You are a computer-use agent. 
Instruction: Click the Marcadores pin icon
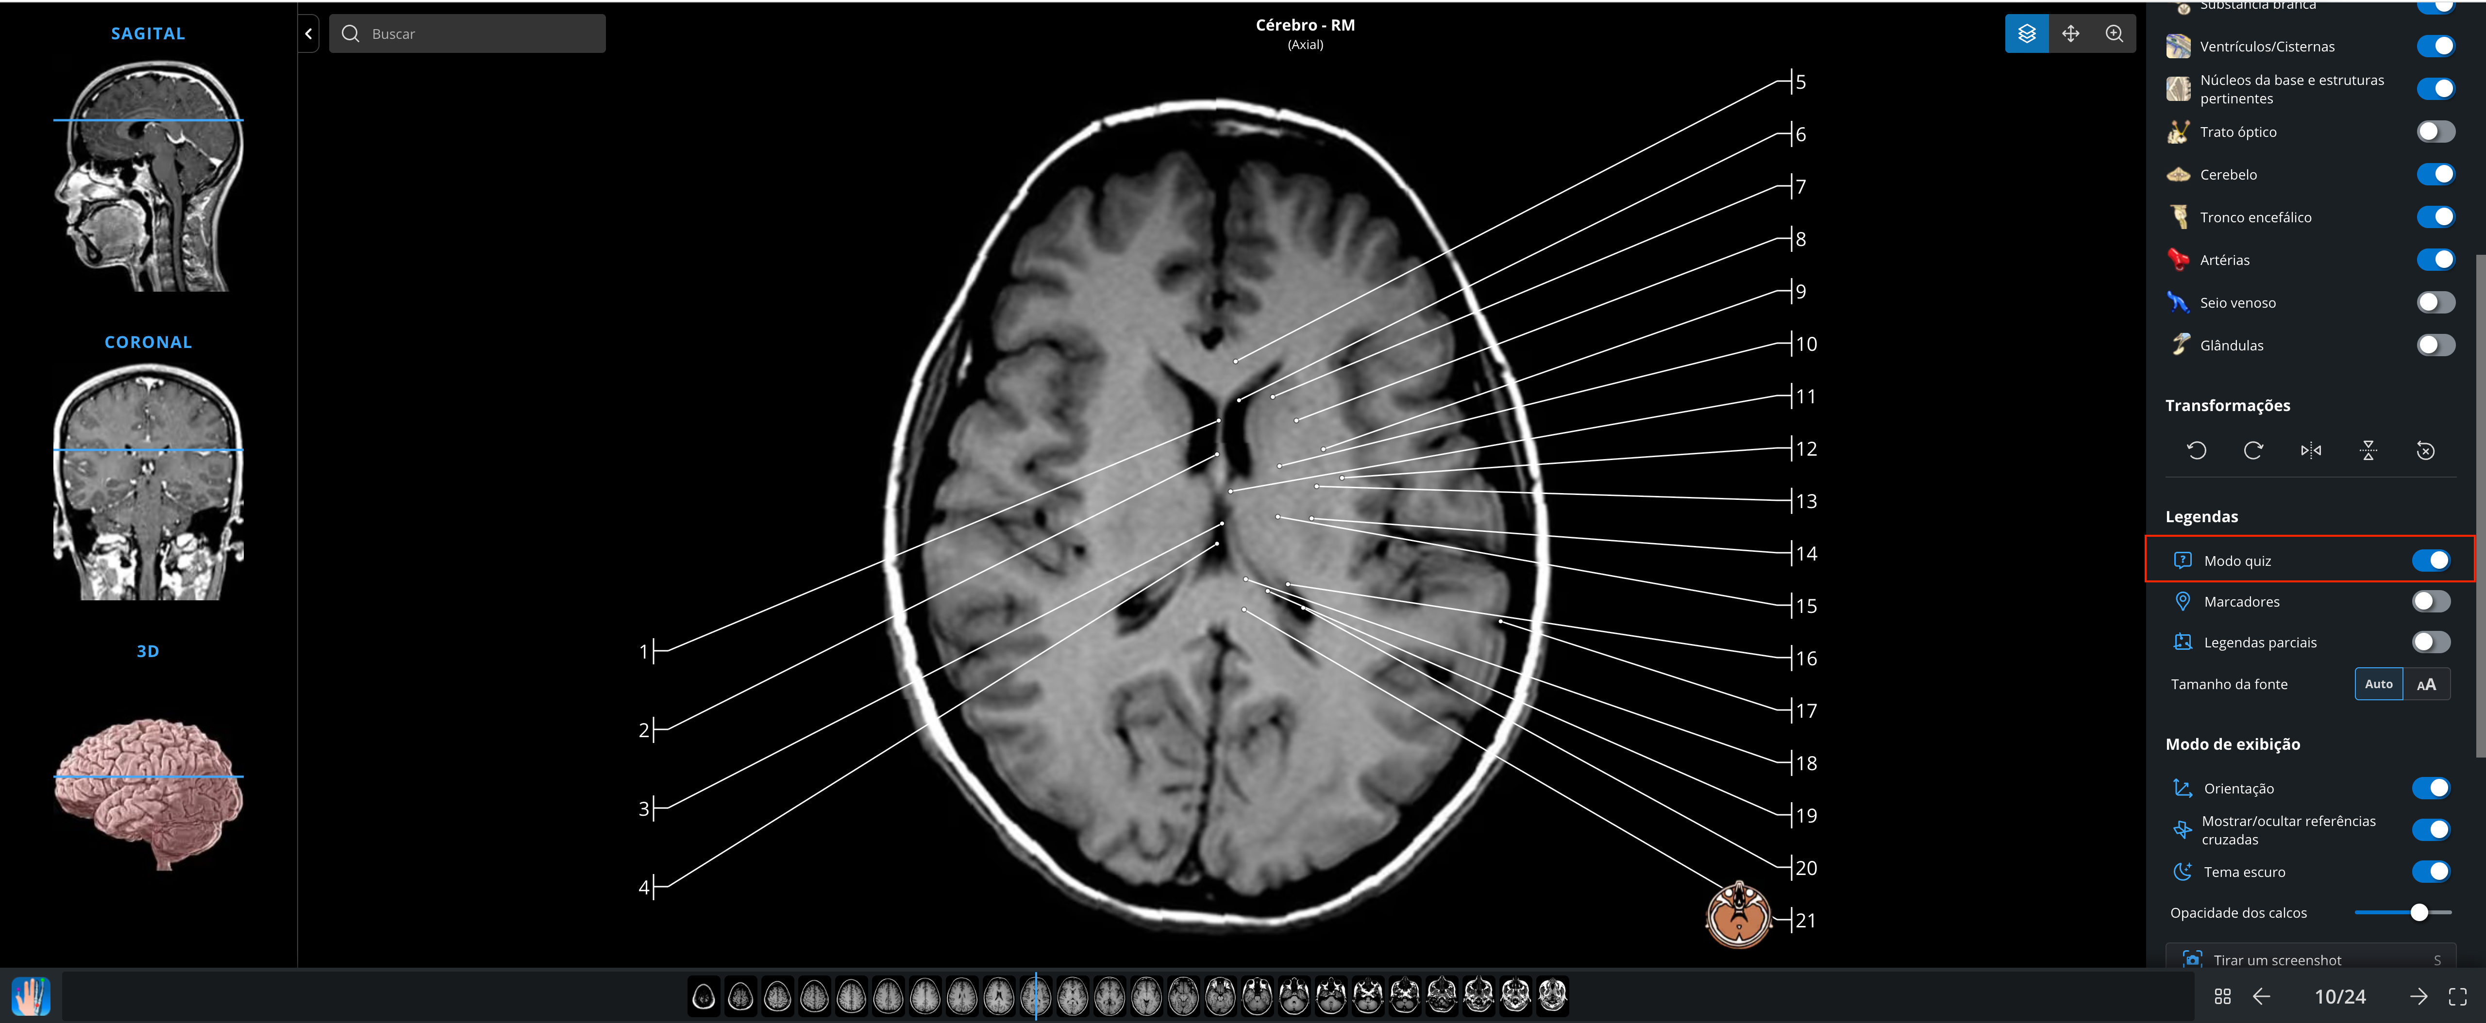pyautogui.click(x=2182, y=602)
